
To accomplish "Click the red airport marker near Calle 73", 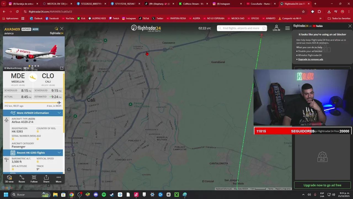I will pyautogui.click(x=147, y=54).
